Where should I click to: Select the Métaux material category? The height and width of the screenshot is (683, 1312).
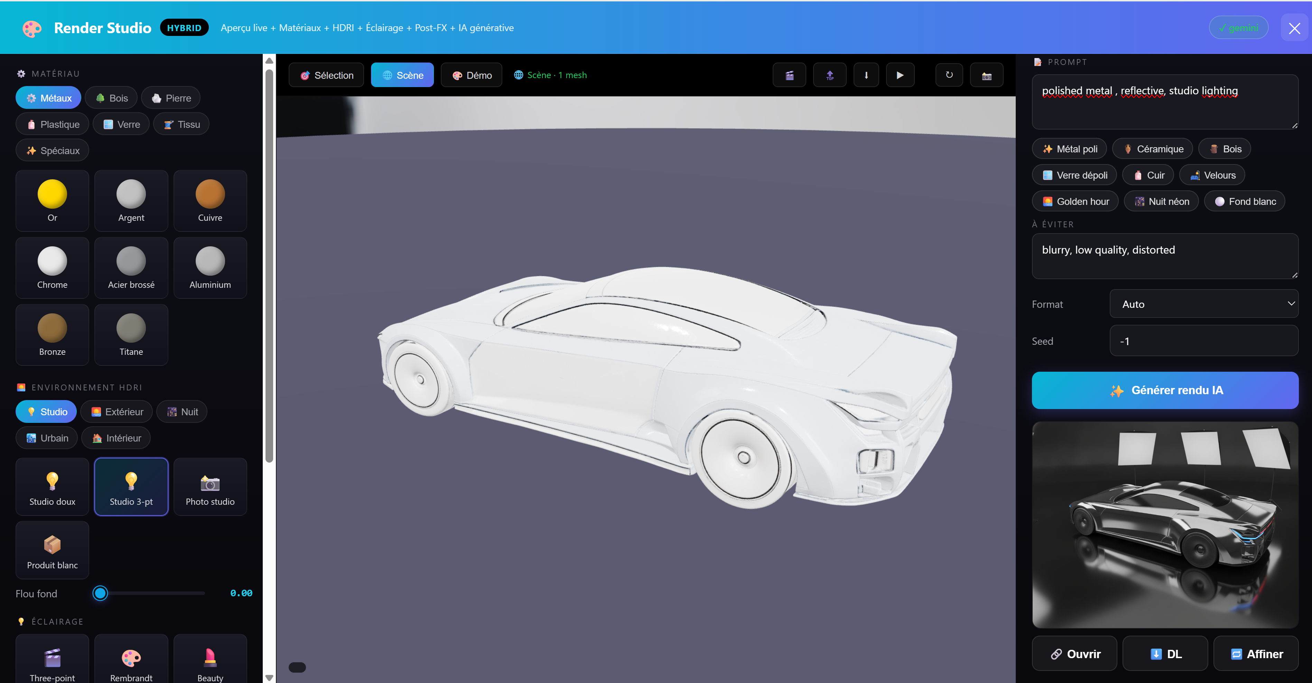[x=48, y=98]
